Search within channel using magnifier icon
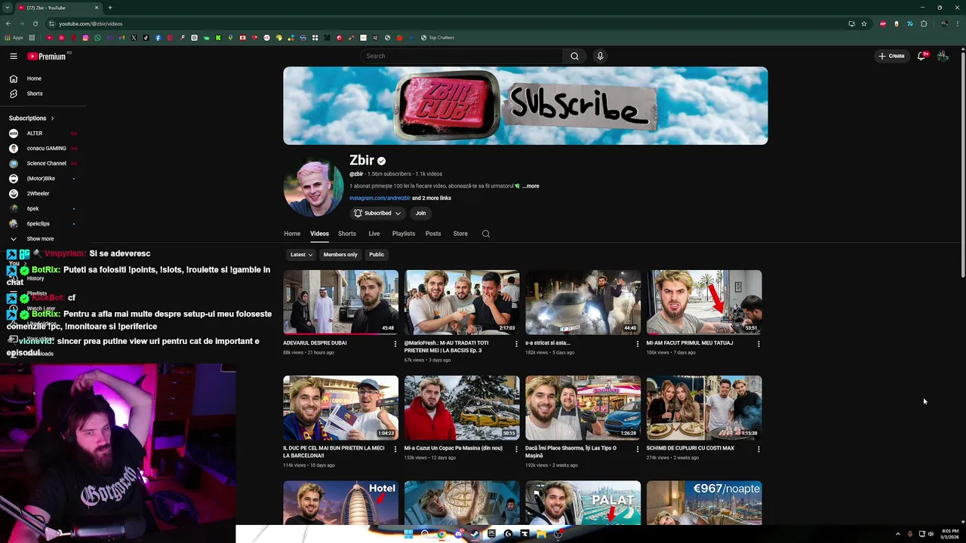Viewport: 966px width, 543px height. pos(486,234)
